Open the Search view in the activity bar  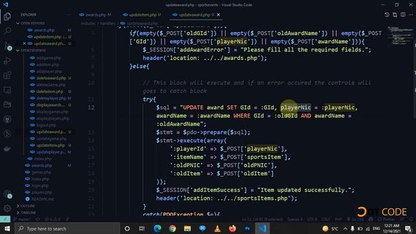pyautogui.click(x=7, y=31)
